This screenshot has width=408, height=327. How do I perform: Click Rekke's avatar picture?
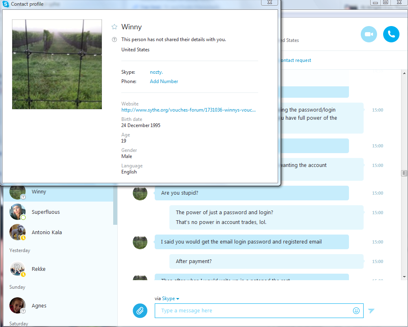[18, 269]
